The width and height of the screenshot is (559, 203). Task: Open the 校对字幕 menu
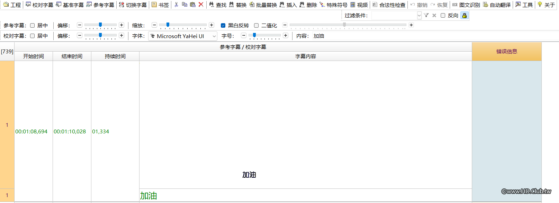39,5
